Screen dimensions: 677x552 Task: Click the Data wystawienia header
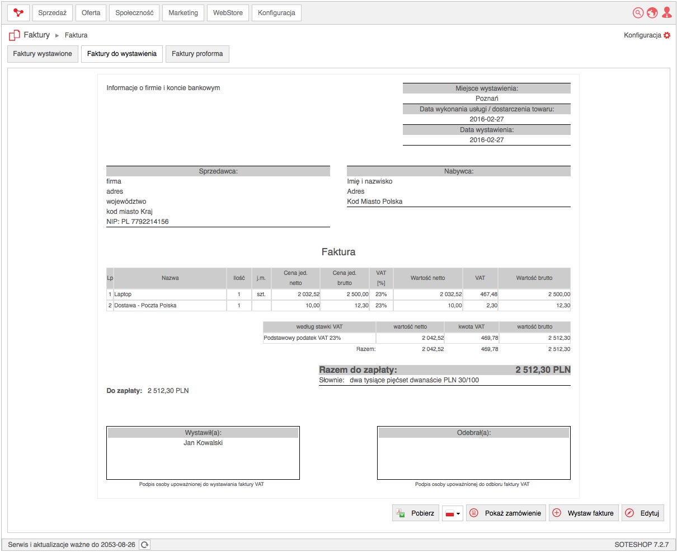pos(487,130)
